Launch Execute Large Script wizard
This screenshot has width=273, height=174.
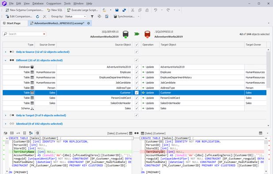pos(83,10)
